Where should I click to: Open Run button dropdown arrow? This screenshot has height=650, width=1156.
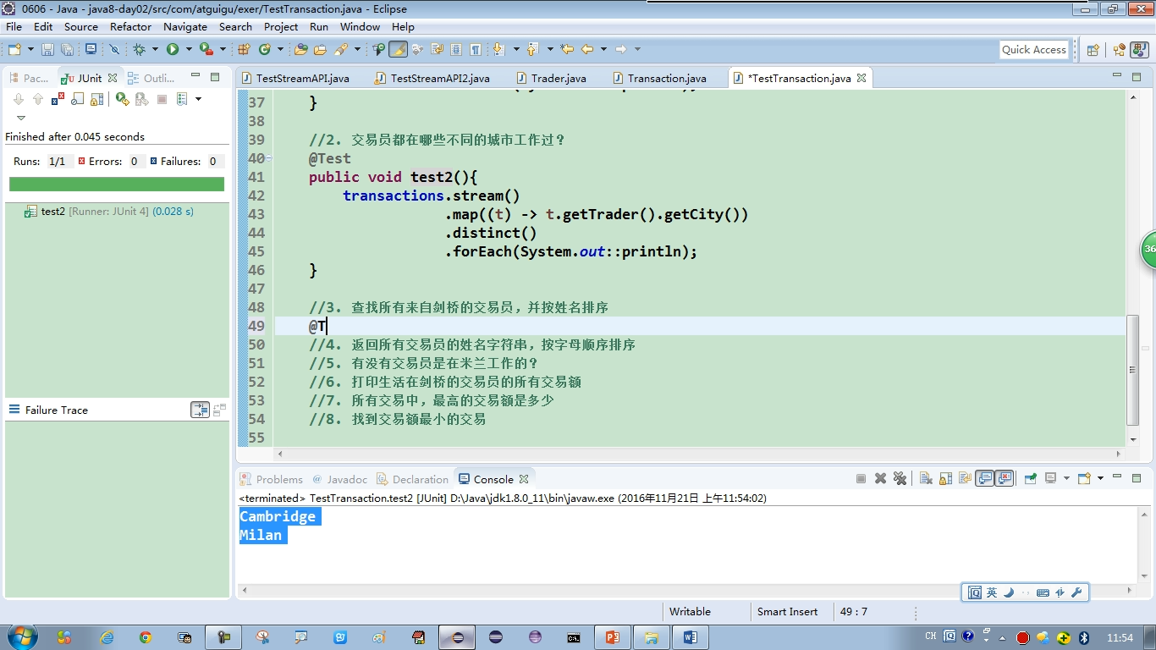pyautogui.click(x=189, y=50)
